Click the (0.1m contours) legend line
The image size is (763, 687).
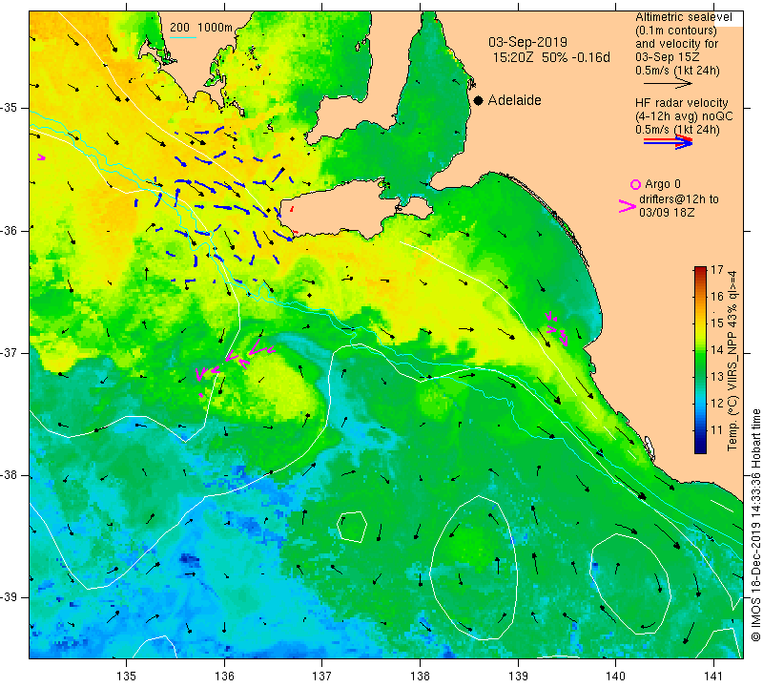coord(676,31)
